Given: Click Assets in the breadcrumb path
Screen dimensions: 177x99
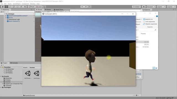Looking at the screenshot, I should click(25, 68).
